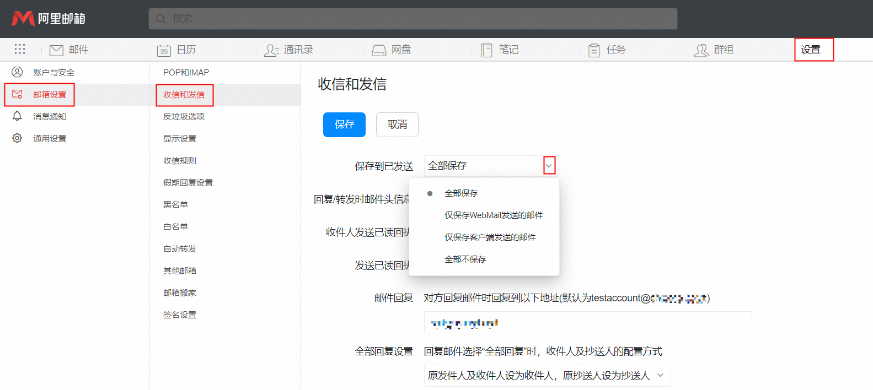Click the Notes notebook icon
873x390 pixels.
click(486, 50)
